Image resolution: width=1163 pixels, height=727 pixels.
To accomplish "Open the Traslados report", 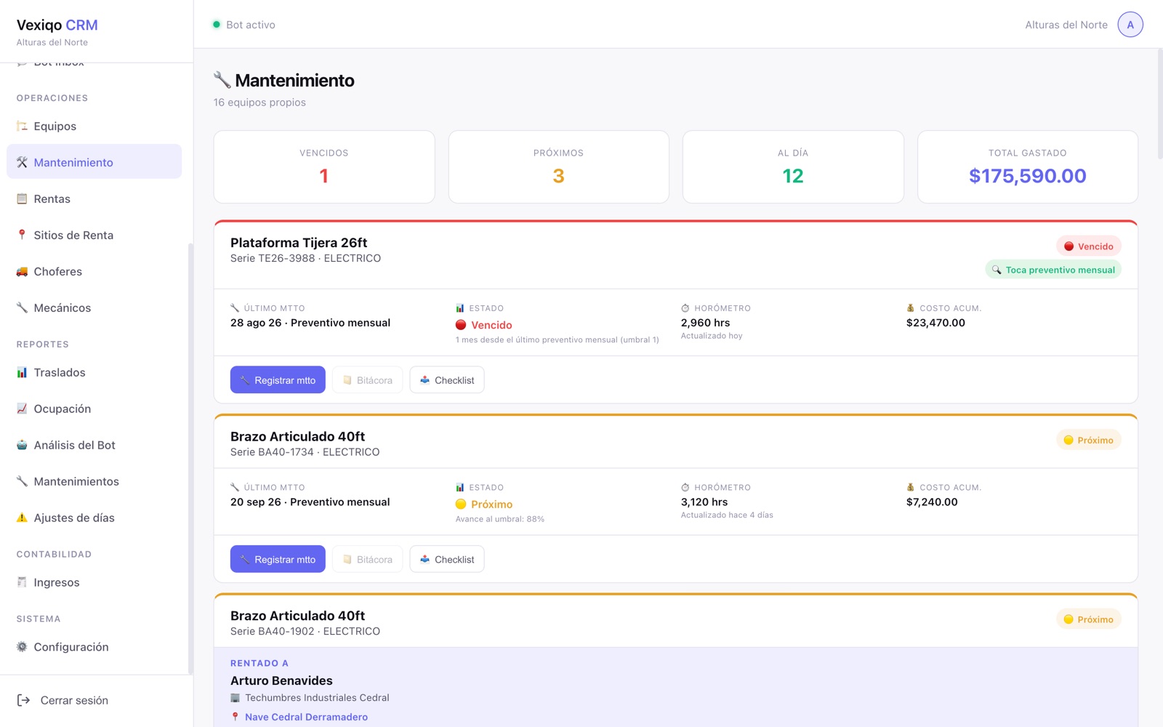I will click(x=94, y=372).
